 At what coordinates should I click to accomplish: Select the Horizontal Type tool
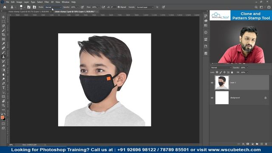coord(3,88)
